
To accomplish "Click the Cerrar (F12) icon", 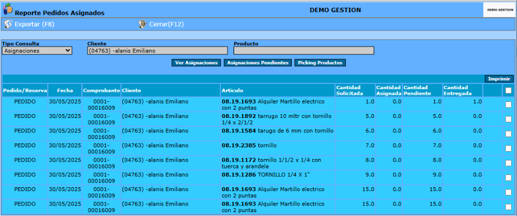I will click(x=142, y=24).
